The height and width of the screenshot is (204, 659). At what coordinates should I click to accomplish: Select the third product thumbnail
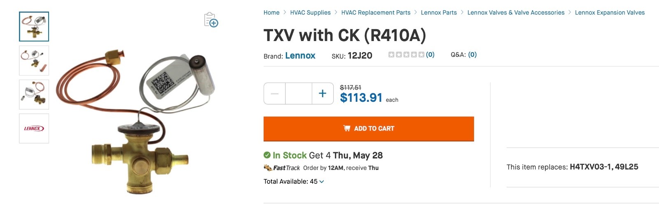(x=34, y=94)
